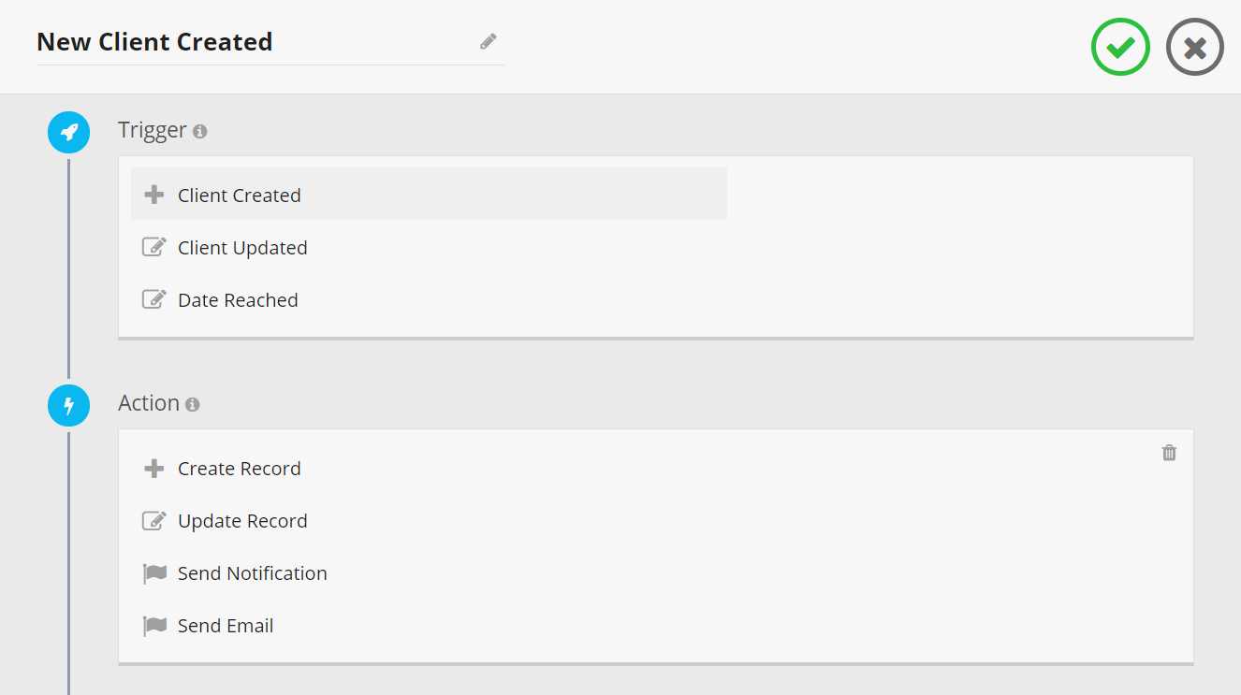The height and width of the screenshot is (695, 1241).
Task: Click the plus icon beside Client Created
Action: [x=154, y=195]
